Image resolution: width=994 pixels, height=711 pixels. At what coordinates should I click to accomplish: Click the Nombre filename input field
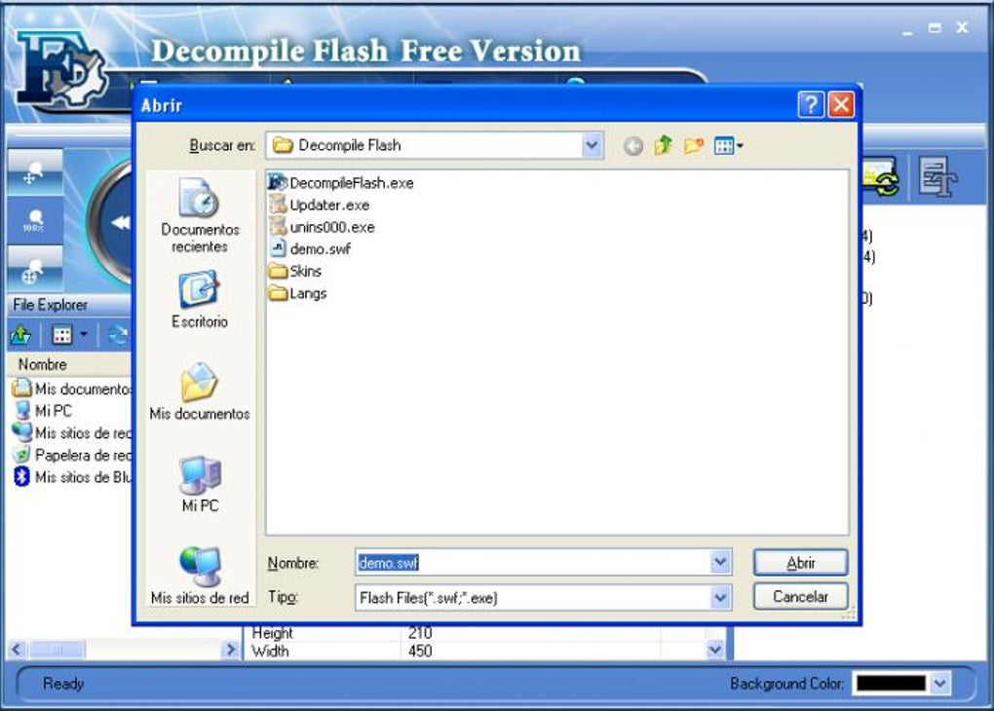tap(532, 563)
